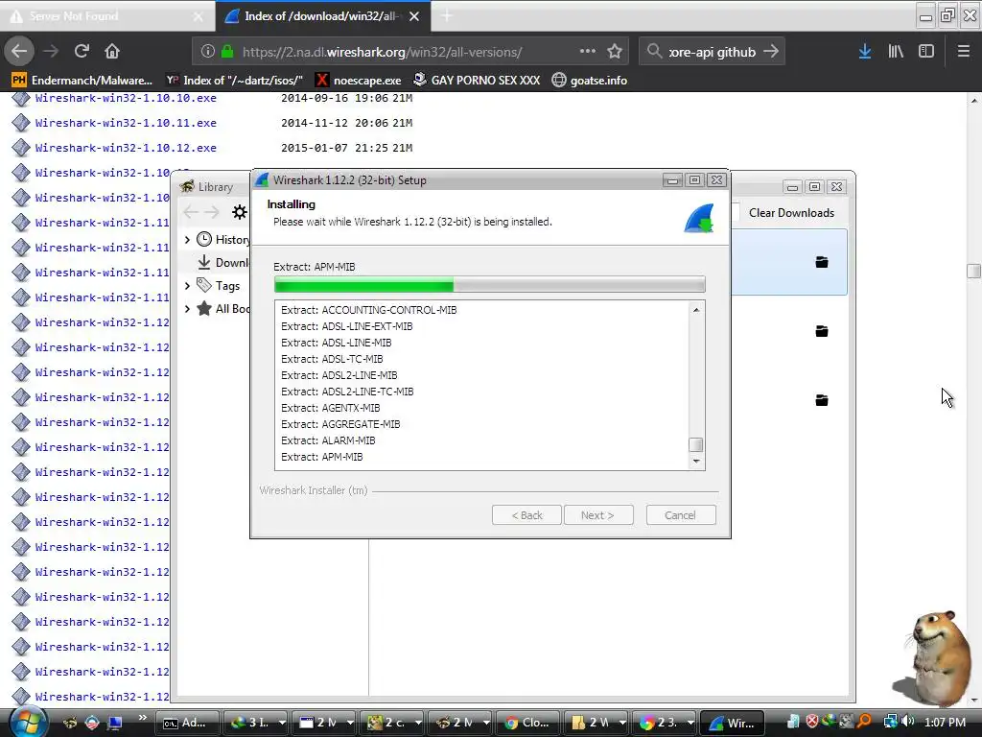Screen dimensions: 982x737
Task: Open Show Desktop quick launch icon
Action: 115,723
